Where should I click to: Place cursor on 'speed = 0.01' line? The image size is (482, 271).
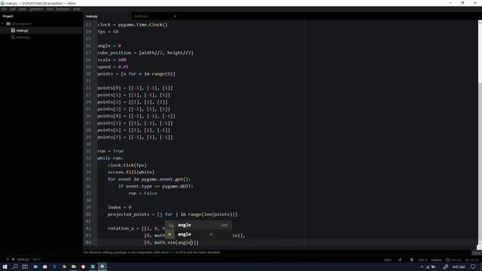tap(113, 67)
